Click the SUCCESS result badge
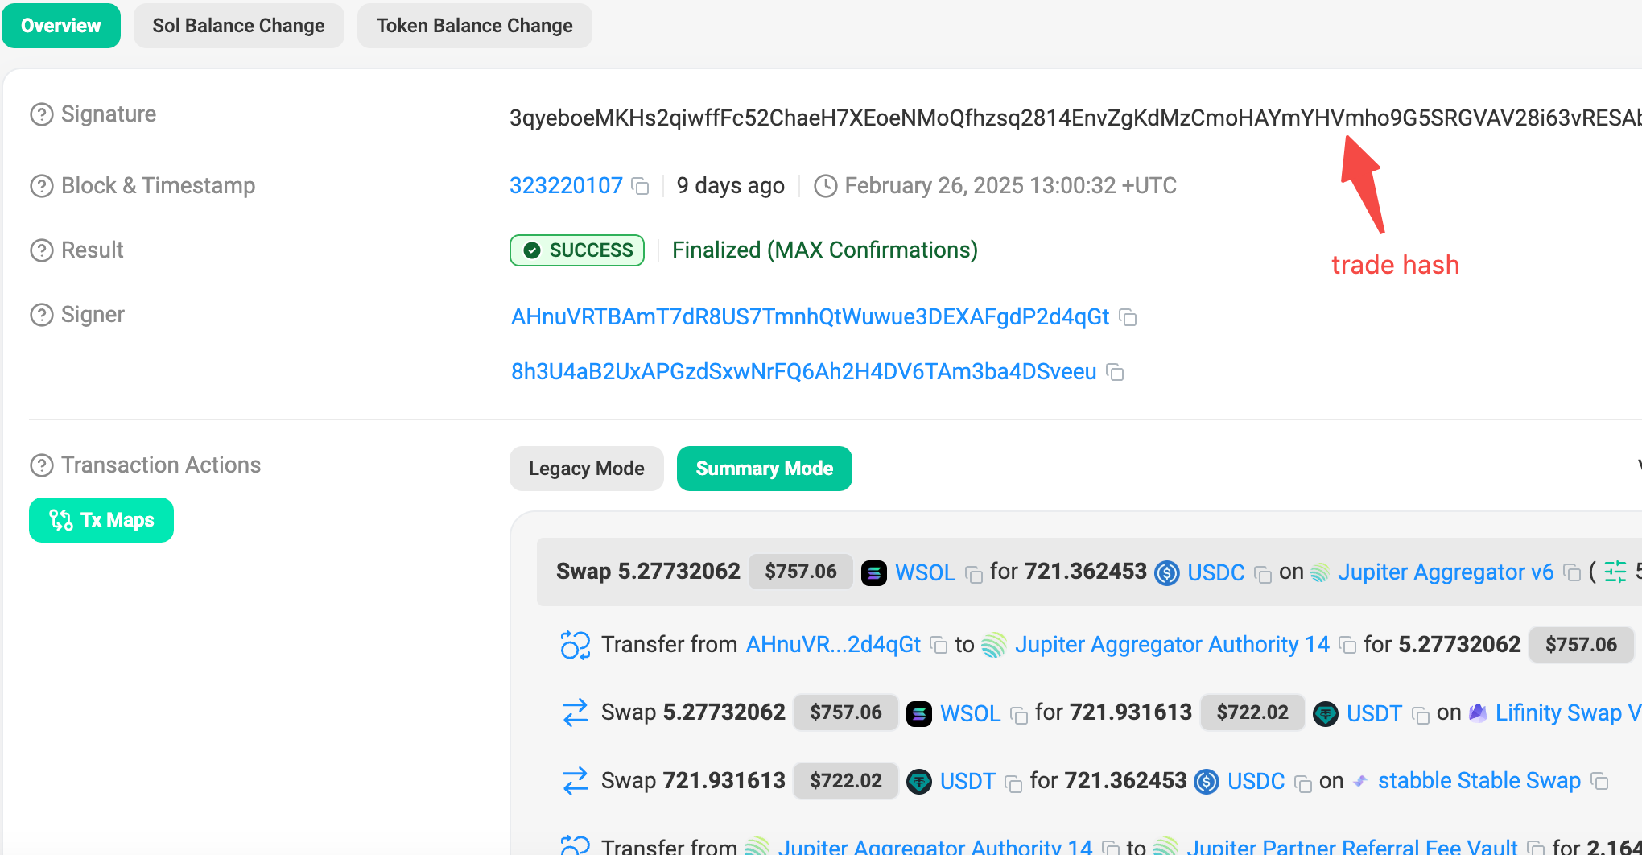The image size is (1642, 855). pyautogui.click(x=577, y=250)
